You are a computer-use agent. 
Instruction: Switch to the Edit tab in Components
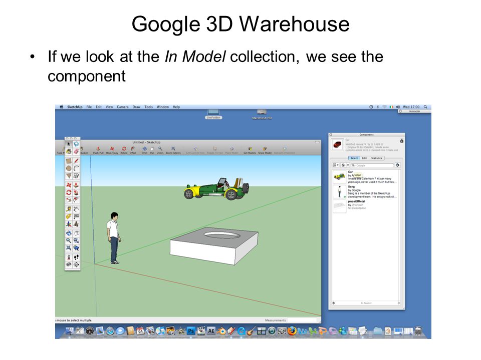(x=364, y=158)
